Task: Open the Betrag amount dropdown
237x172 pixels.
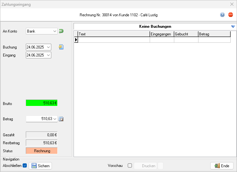Action: (x=55, y=119)
